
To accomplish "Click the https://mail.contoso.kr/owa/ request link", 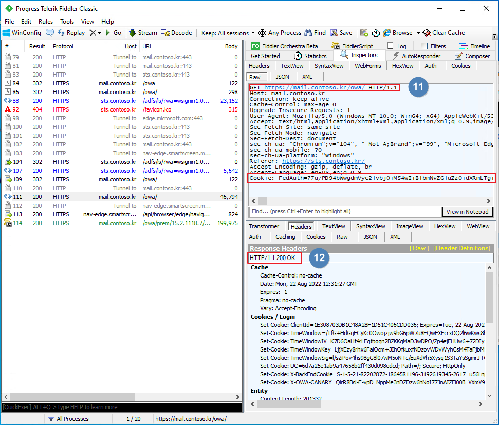I will pyautogui.click(x=314, y=87).
